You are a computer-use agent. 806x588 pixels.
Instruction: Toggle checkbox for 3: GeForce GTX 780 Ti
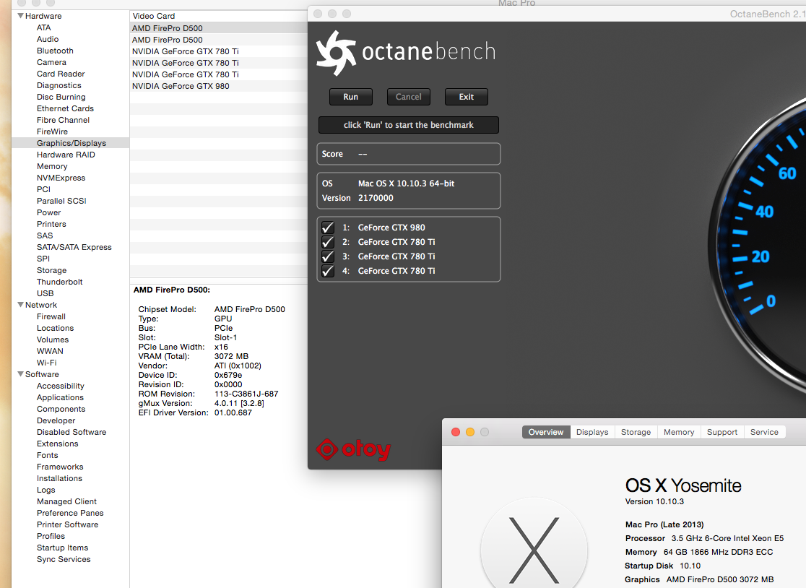click(327, 256)
